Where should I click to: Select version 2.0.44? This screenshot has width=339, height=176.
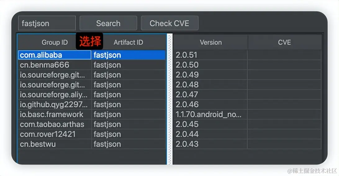210,134
